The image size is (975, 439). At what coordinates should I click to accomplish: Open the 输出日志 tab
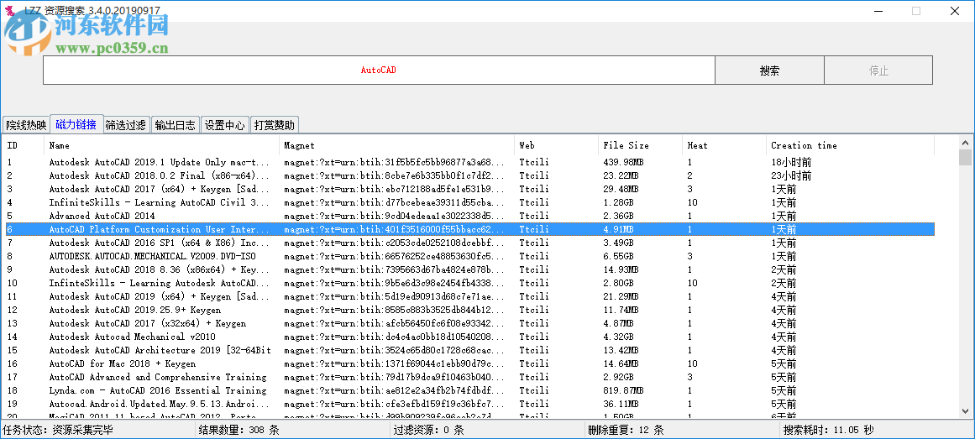coord(176,125)
